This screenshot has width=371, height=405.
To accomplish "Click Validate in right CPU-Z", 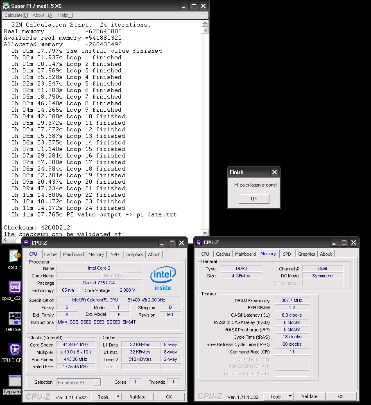I will coord(310,397).
